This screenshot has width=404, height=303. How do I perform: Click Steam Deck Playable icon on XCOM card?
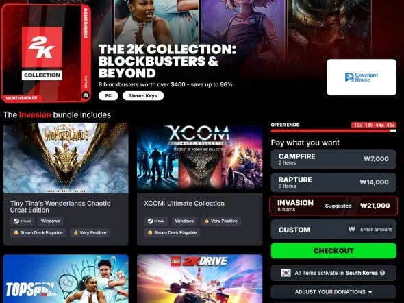point(150,232)
